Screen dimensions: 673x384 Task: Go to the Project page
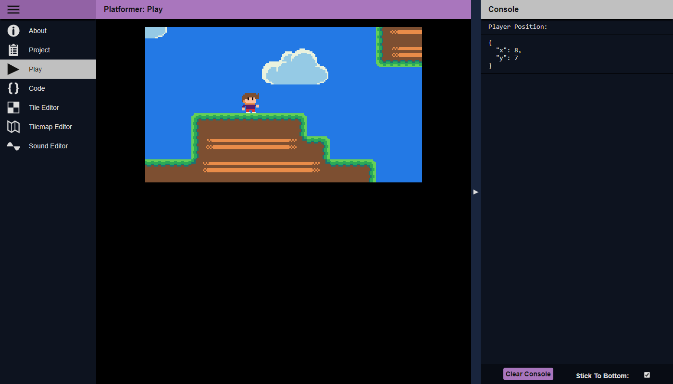(48, 50)
